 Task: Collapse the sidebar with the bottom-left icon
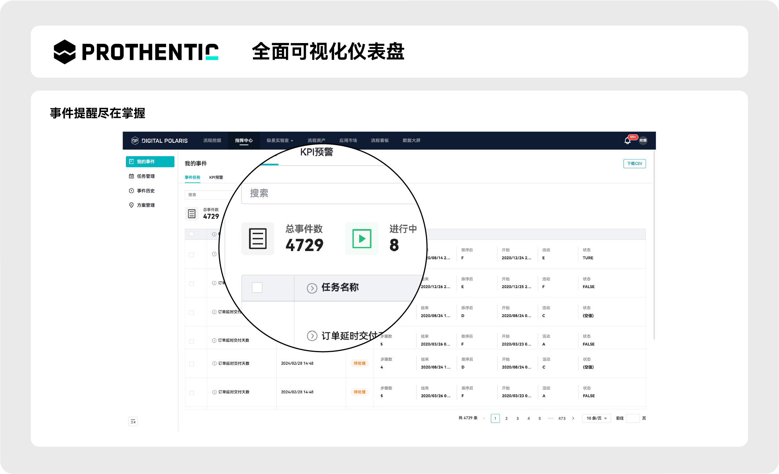(x=133, y=421)
